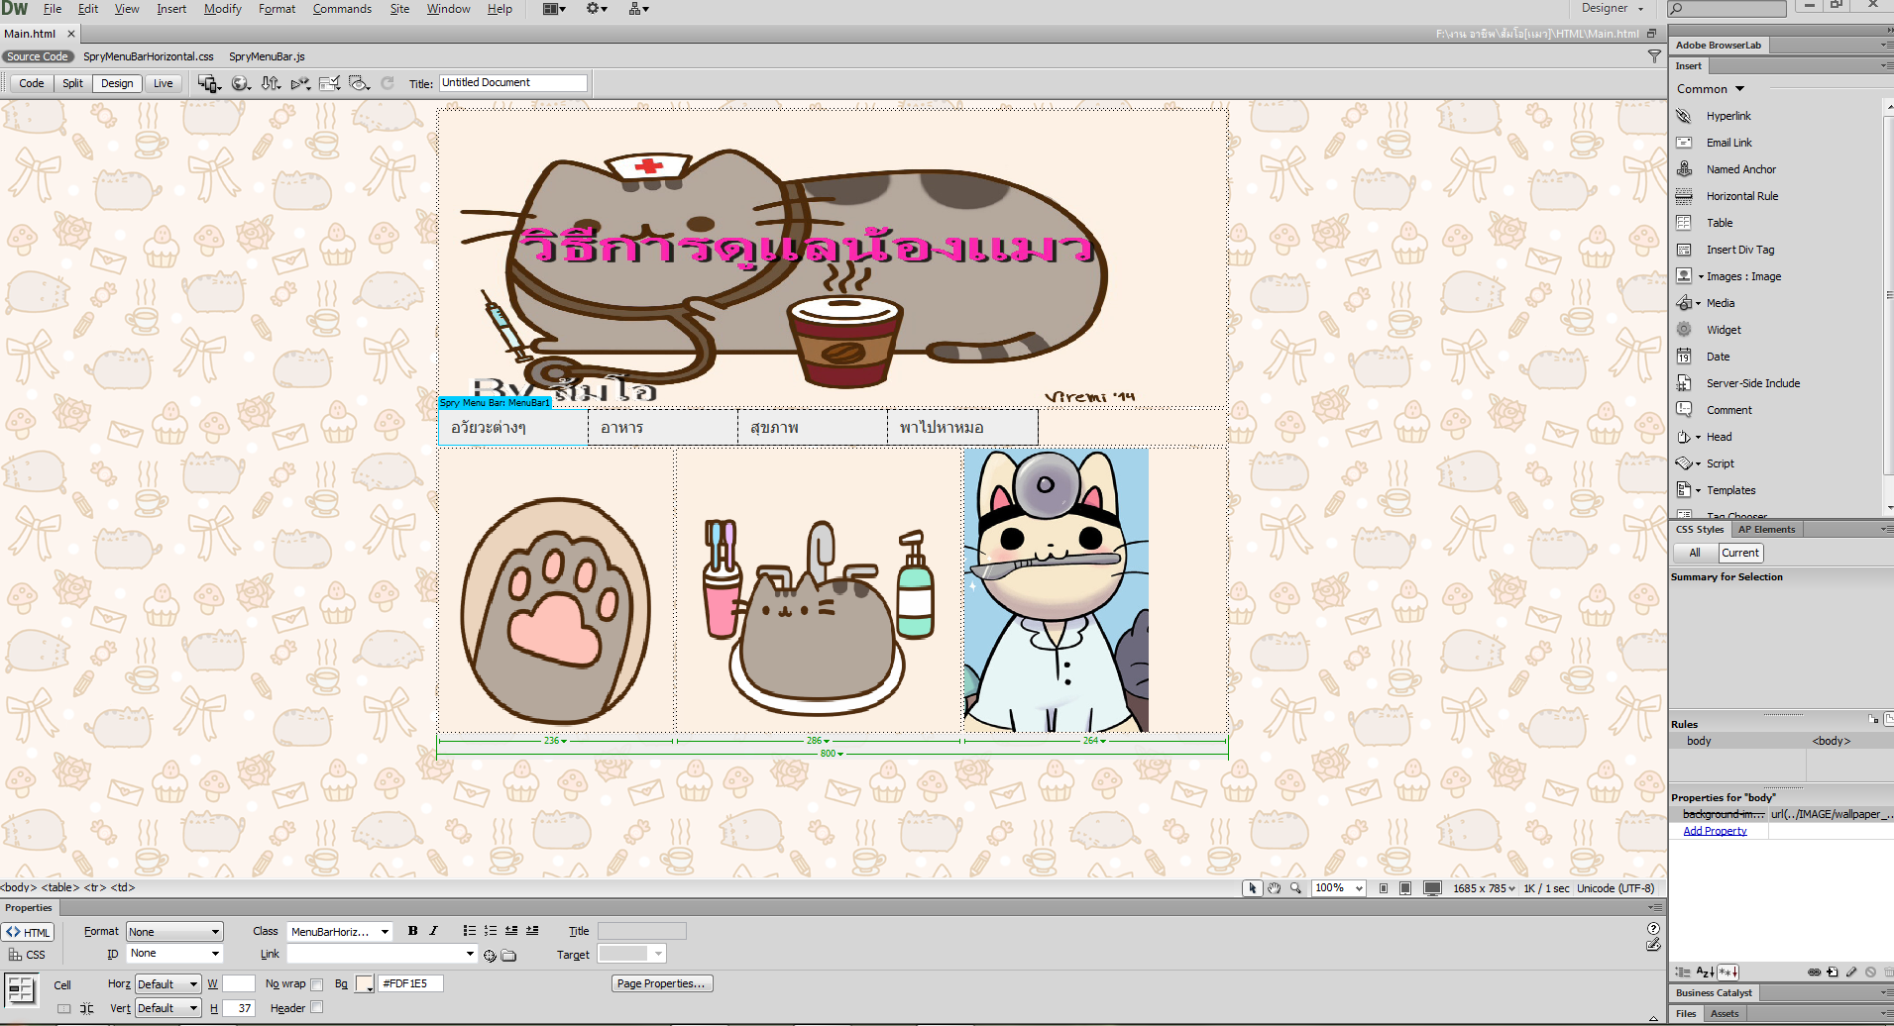The width and height of the screenshot is (1894, 1026).
Task: Switch to the AP Elements tab
Action: click(x=1766, y=529)
